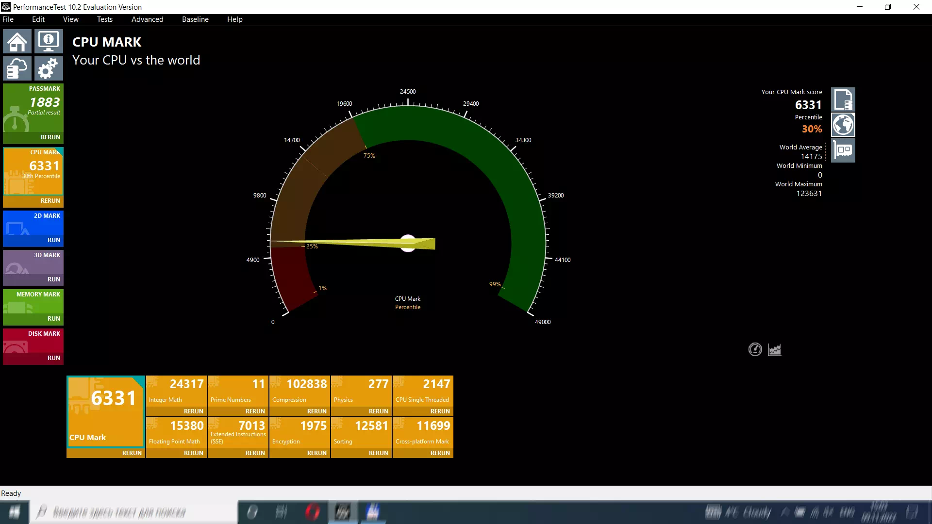This screenshot has height=524, width=932.
Task: Open the System Information monitor icon
Action: [49, 41]
